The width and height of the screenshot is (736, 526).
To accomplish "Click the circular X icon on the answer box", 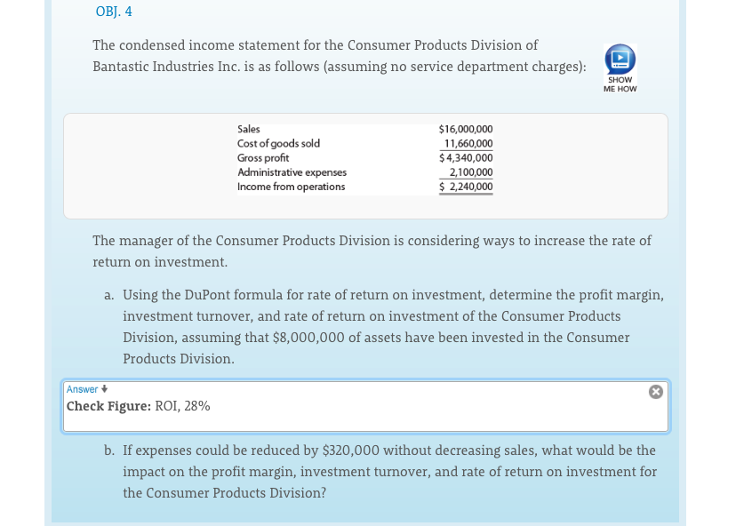I will (x=655, y=391).
